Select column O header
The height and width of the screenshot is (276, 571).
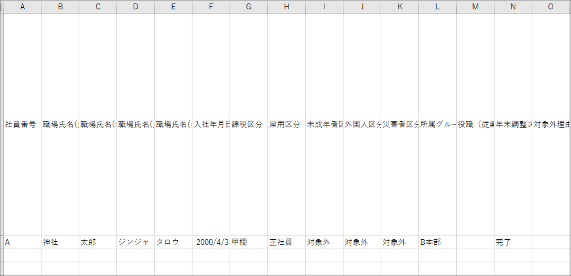(x=551, y=7)
